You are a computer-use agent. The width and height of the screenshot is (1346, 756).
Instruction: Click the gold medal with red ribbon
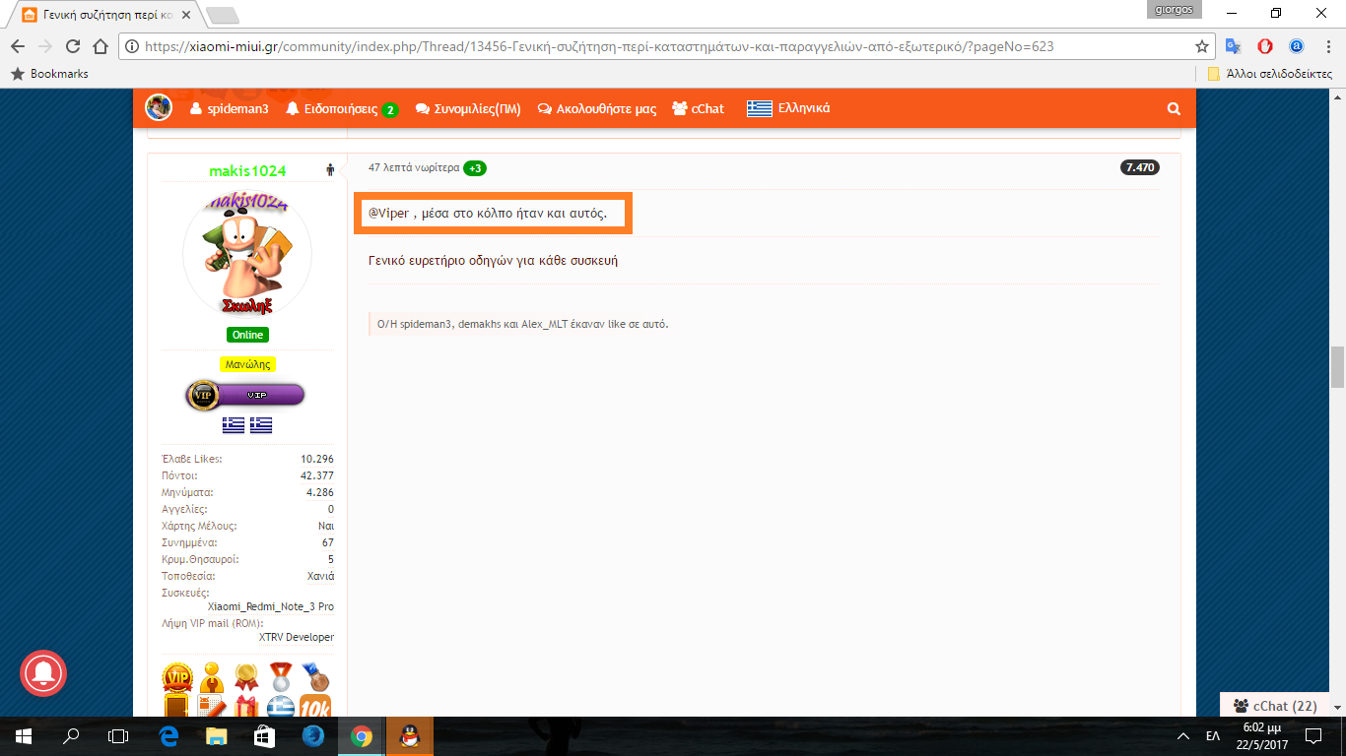pos(246,676)
